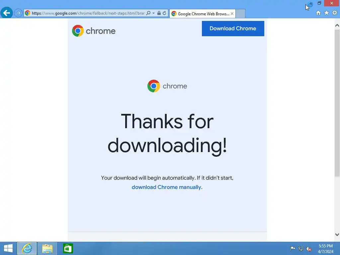Open the Windows Start button
Image resolution: width=340 pixels, height=255 pixels.
click(x=8, y=248)
